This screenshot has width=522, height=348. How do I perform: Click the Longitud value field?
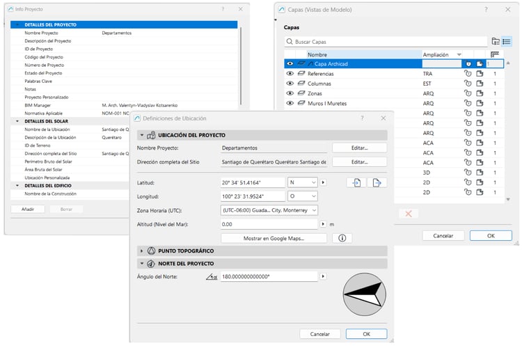point(253,196)
